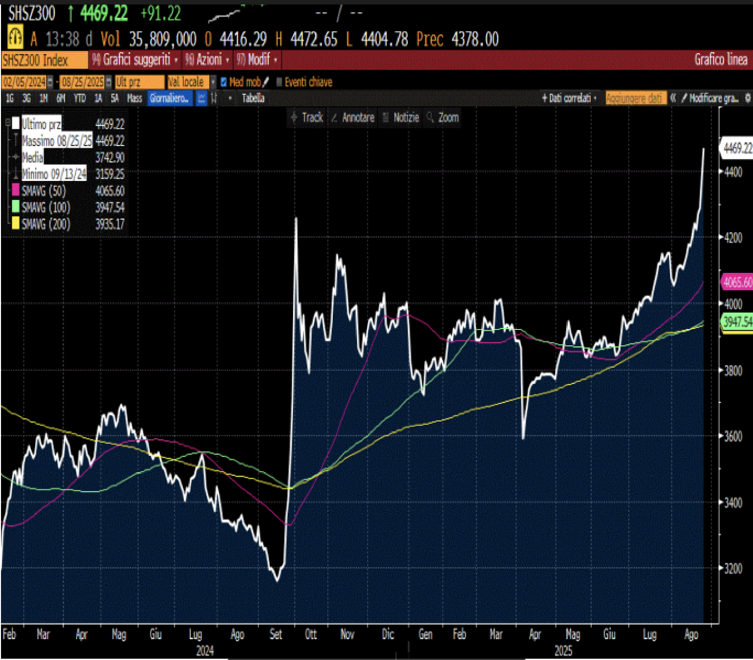The width and height of the screenshot is (753, 660).
Task: Open the start date calendar picker
Action: tap(50, 82)
